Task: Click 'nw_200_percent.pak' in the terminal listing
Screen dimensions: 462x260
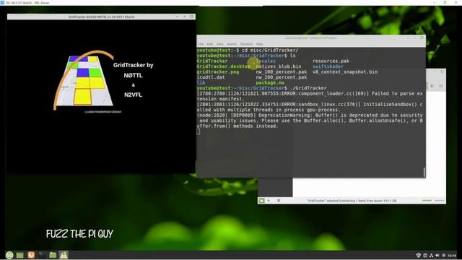Action: click(x=282, y=77)
